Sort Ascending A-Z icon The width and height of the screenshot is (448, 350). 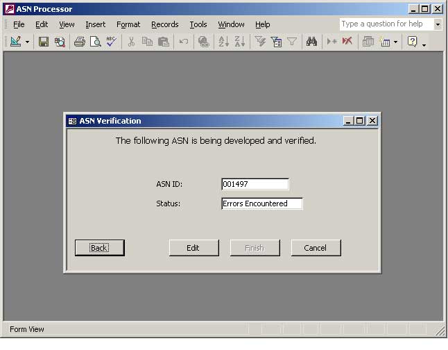(224, 42)
